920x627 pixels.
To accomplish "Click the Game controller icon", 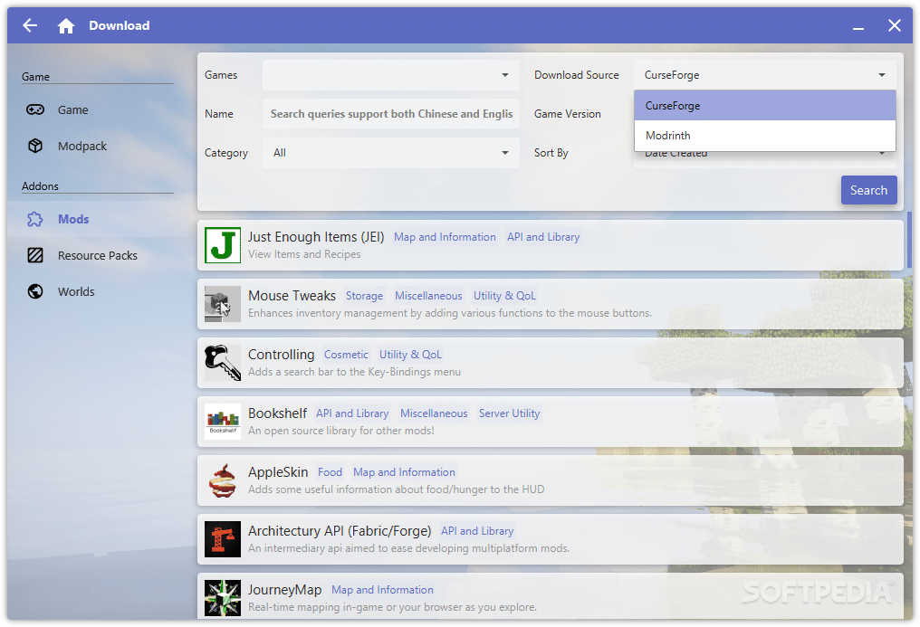I will (x=35, y=109).
